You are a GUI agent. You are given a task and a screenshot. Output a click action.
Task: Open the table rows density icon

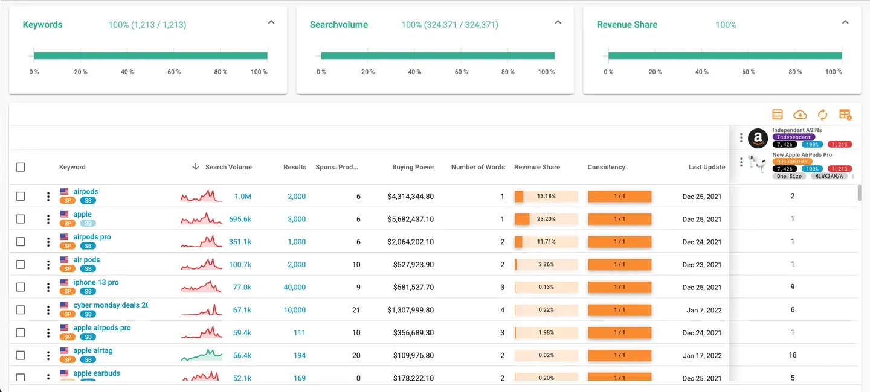[x=778, y=115]
